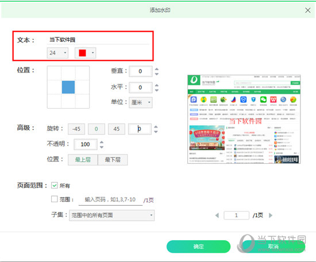Increase the custom rotation value
The image size is (316, 262).
coord(156,127)
